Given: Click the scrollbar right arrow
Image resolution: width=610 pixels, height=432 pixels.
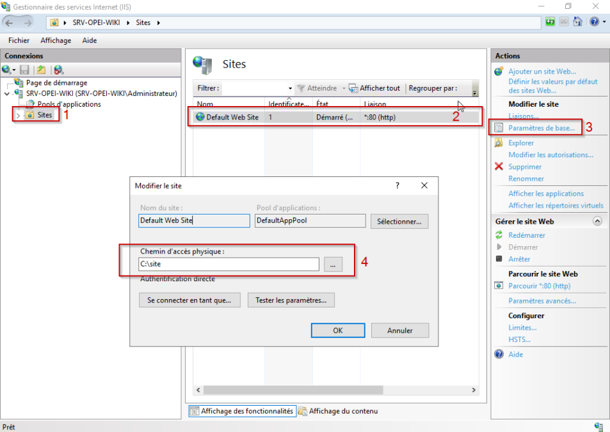Looking at the screenshot, I should pyautogui.click(x=474, y=390).
